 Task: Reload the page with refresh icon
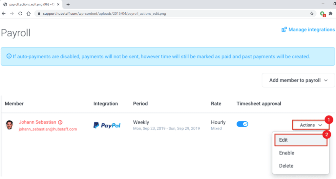click(20, 13)
